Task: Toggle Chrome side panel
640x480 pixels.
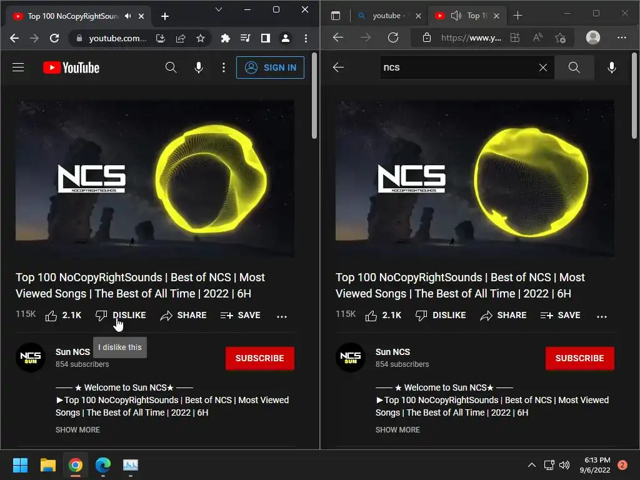Action: click(265, 38)
